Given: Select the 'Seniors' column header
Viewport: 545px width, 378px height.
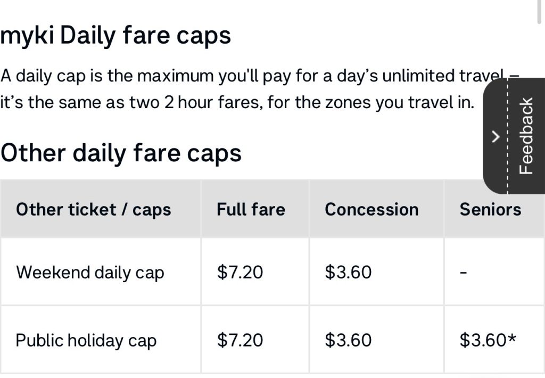Looking at the screenshot, I should click(x=490, y=209).
